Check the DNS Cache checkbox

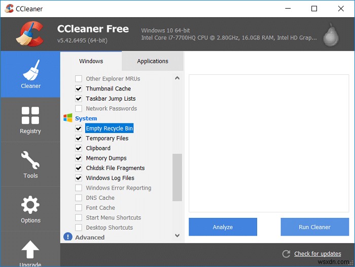coord(79,198)
